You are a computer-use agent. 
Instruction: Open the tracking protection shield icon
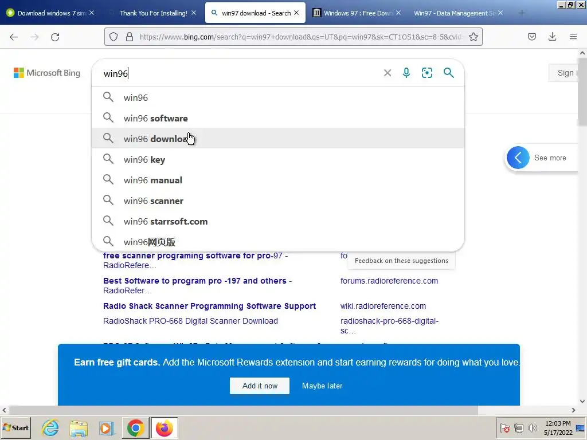(x=114, y=37)
